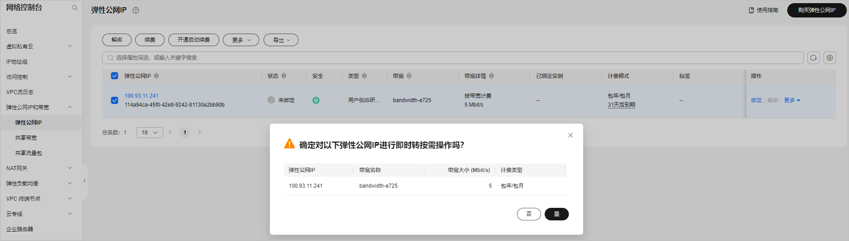Image resolution: width=849 pixels, height=241 pixels.
Task: Click the 解绑 toolbar button
Action: point(117,40)
